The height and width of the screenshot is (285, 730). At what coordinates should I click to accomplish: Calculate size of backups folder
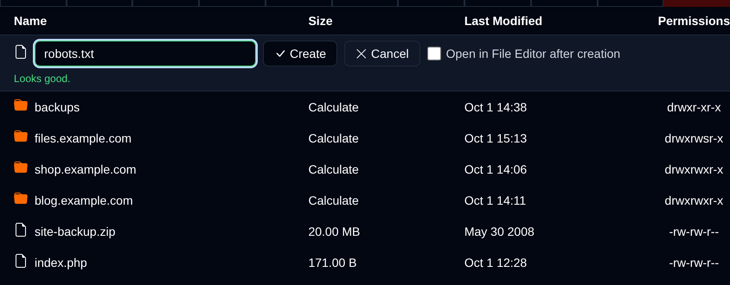[x=333, y=108]
